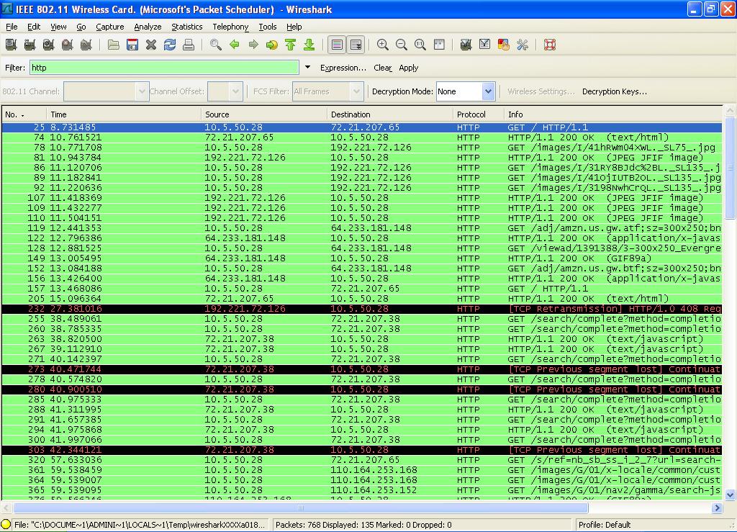Open the Tools menu
The height and width of the screenshot is (532, 737).
point(268,27)
